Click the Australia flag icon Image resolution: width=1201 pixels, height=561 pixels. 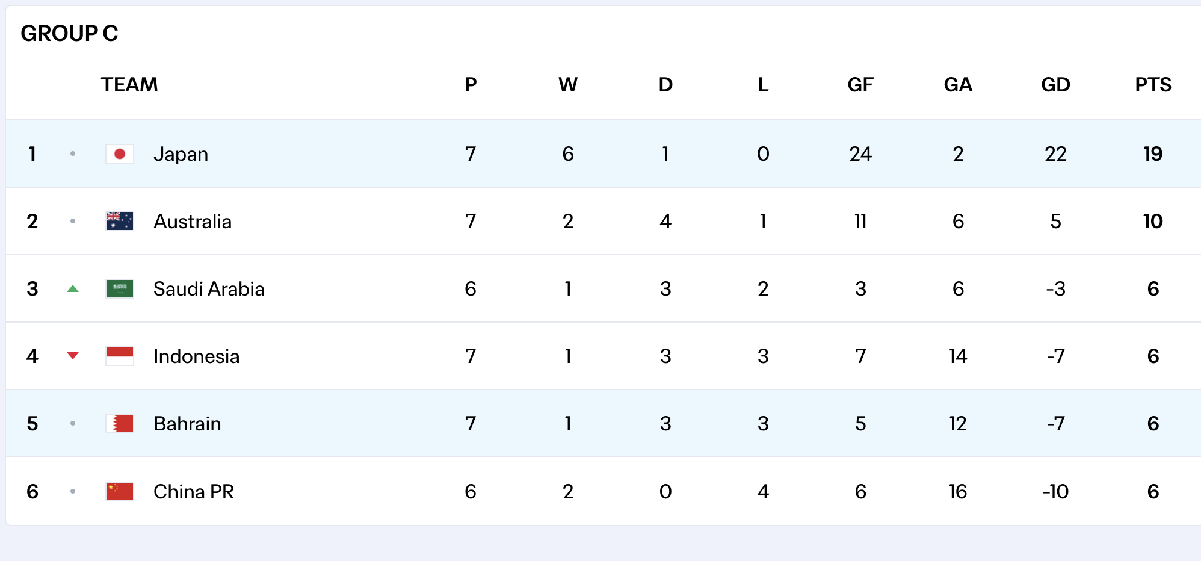tap(119, 222)
